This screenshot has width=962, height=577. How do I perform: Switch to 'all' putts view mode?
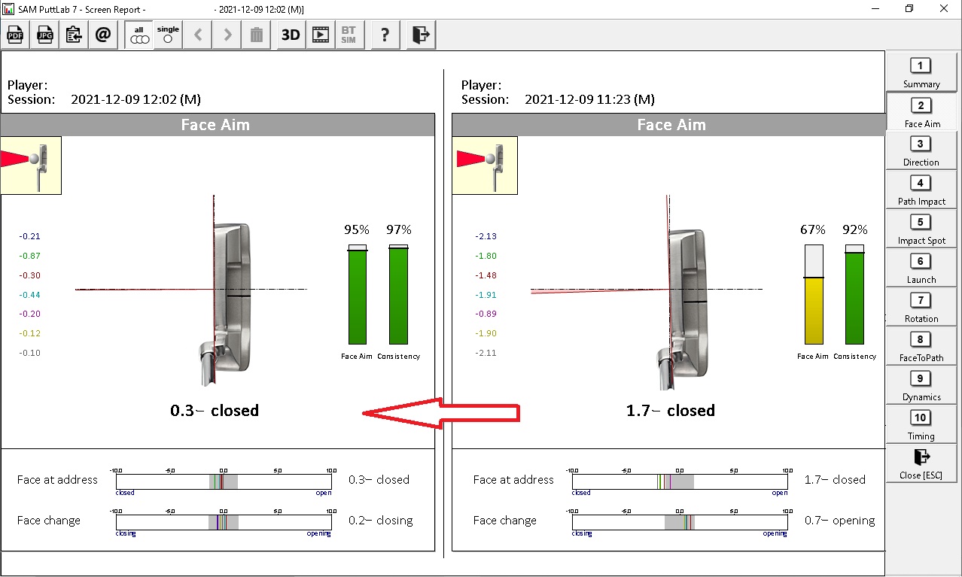139,35
